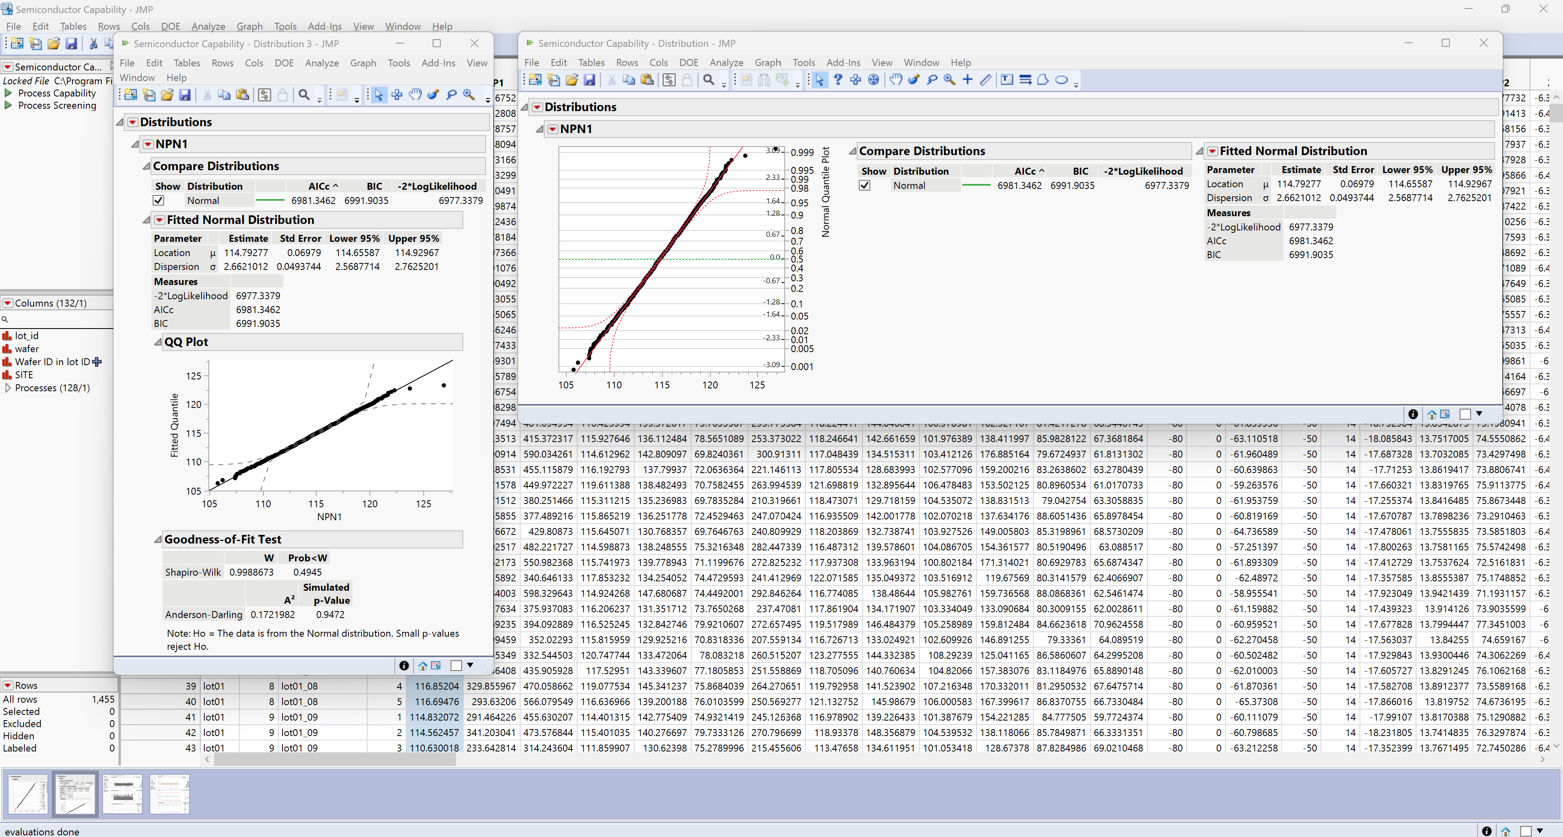Run the Process Capability table script
1563x837 pixels.
coord(8,93)
